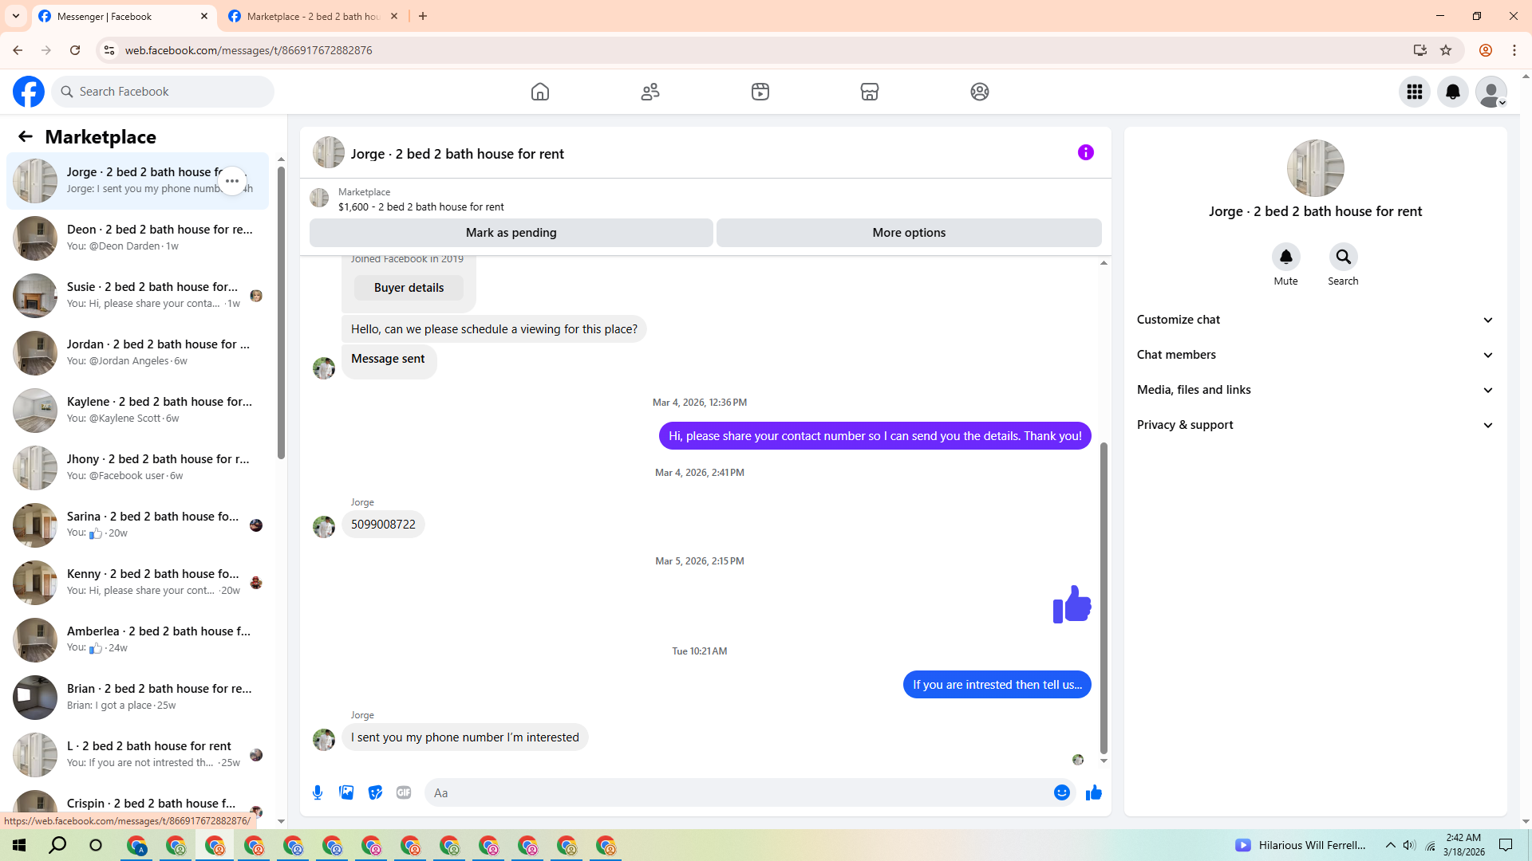Open Amberlea's conversation
Image resolution: width=1532 pixels, height=861 pixels.
(x=137, y=640)
